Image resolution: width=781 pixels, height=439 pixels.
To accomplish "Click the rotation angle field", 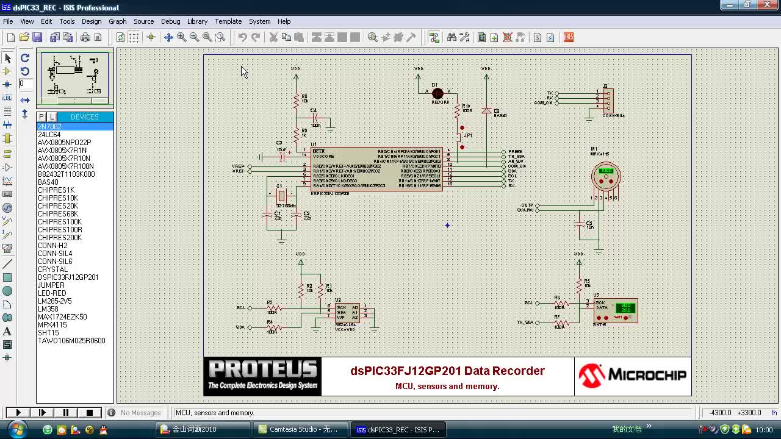I will pos(25,84).
